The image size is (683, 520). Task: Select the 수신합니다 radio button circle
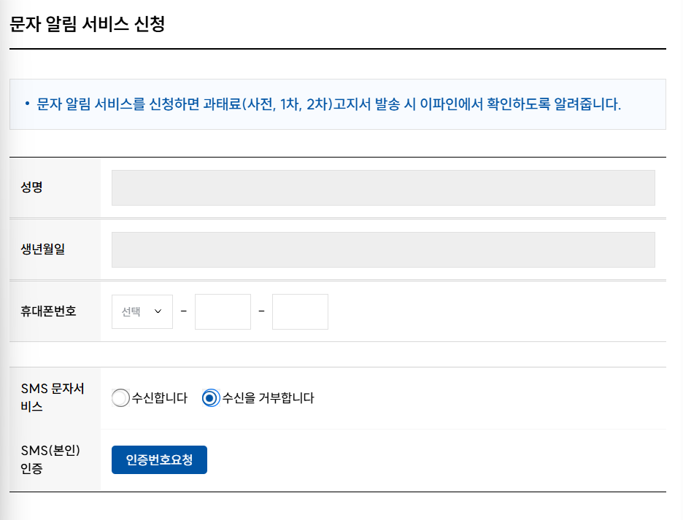pyautogui.click(x=120, y=398)
